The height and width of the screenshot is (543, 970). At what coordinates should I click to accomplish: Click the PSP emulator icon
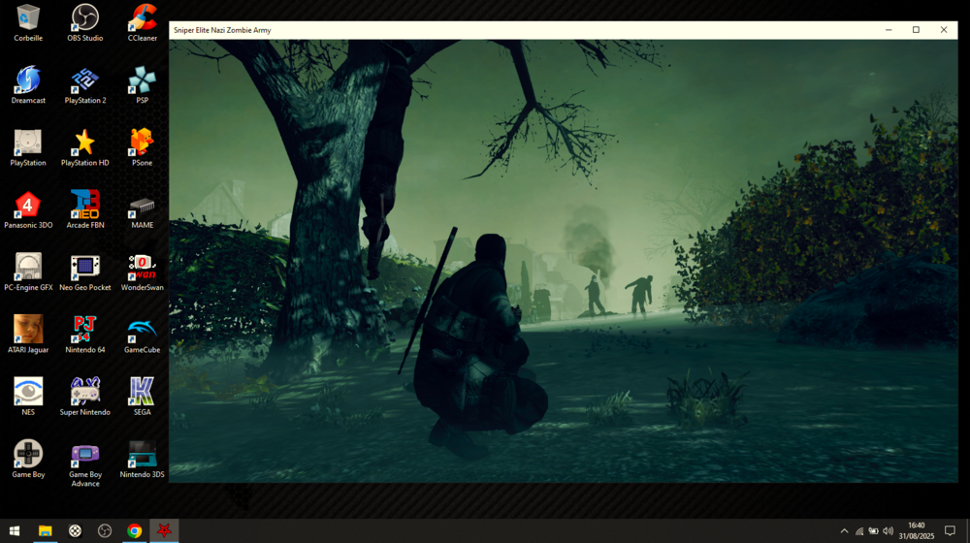click(143, 80)
